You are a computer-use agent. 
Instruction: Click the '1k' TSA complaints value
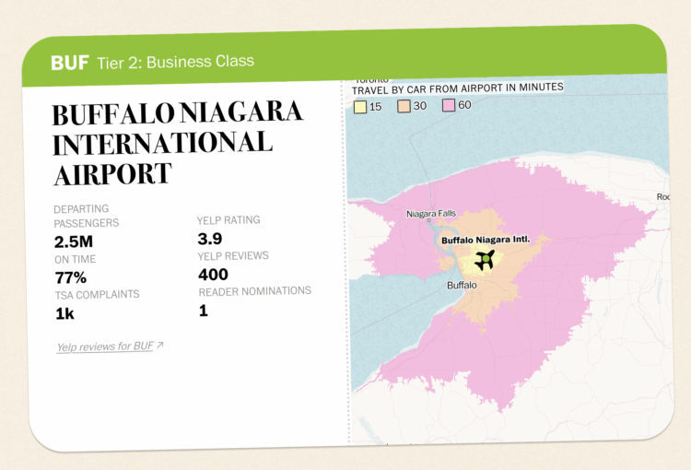[64, 314]
